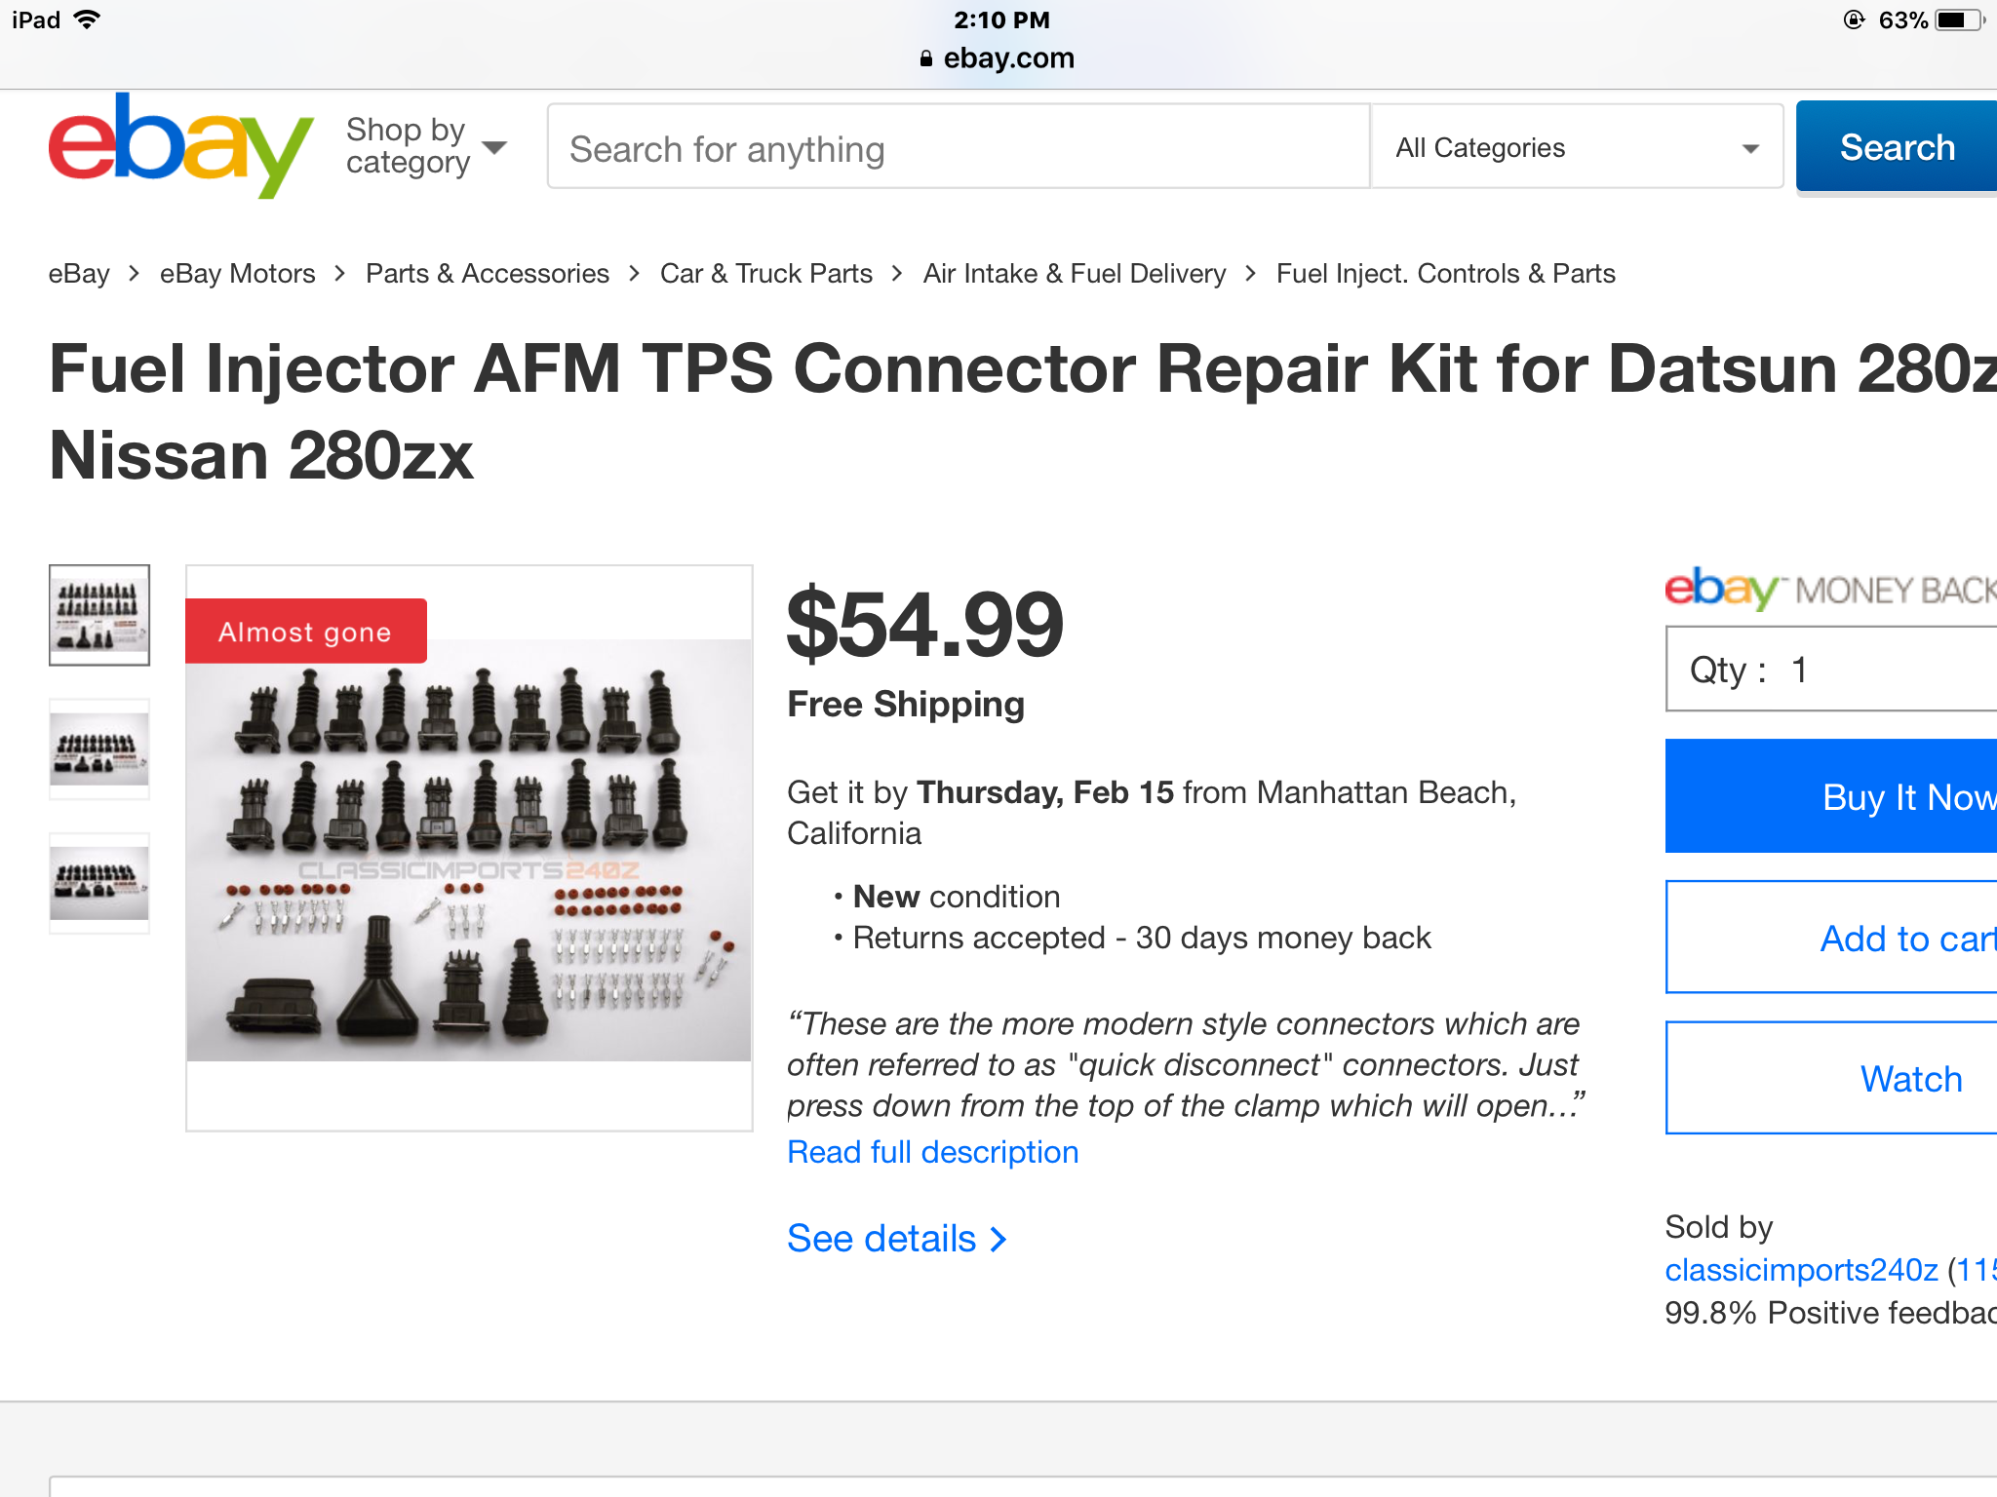
Task: Click Read full description link
Action: click(933, 1152)
